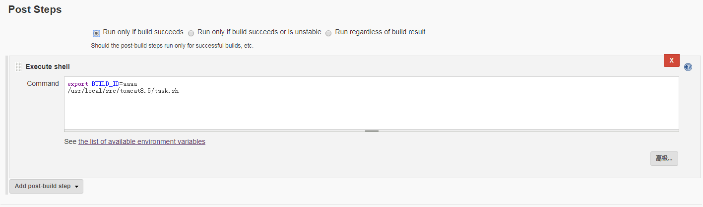Click the textarea resize grip bar
Viewport: 703px width, 207px height.
tap(372, 131)
